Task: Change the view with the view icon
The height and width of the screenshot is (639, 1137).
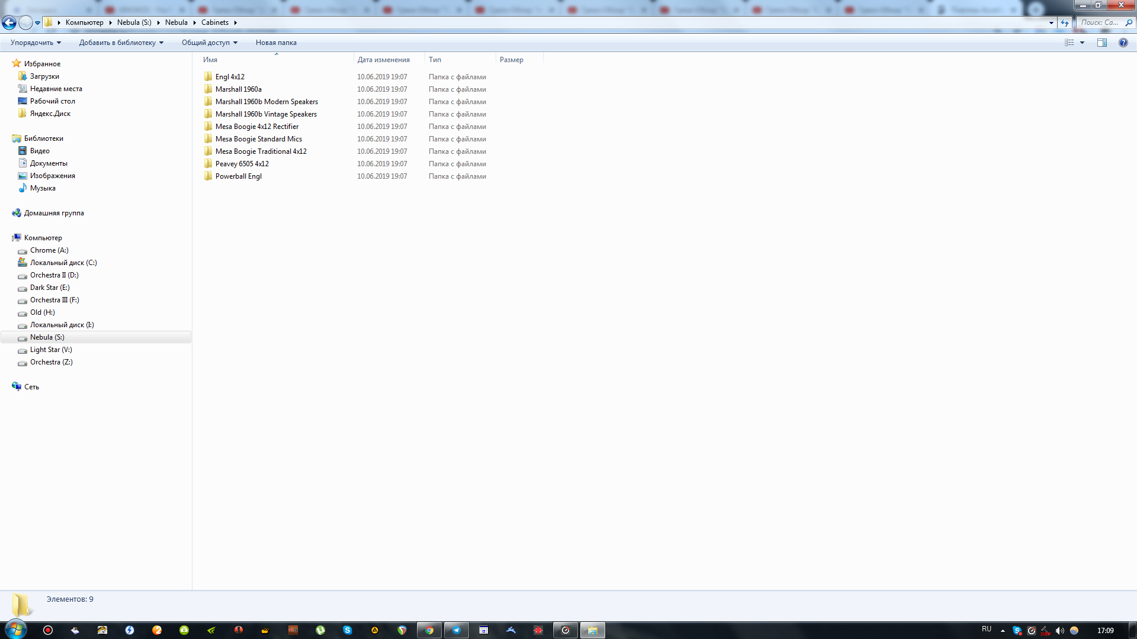Action: click(1069, 43)
